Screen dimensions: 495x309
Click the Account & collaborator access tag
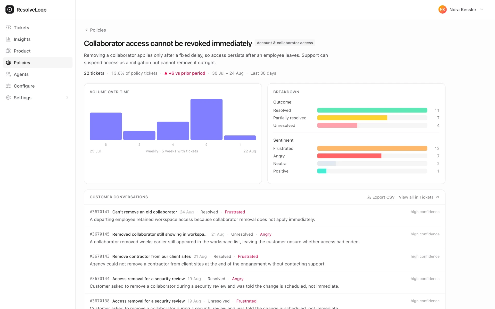click(x=285, y=43)
